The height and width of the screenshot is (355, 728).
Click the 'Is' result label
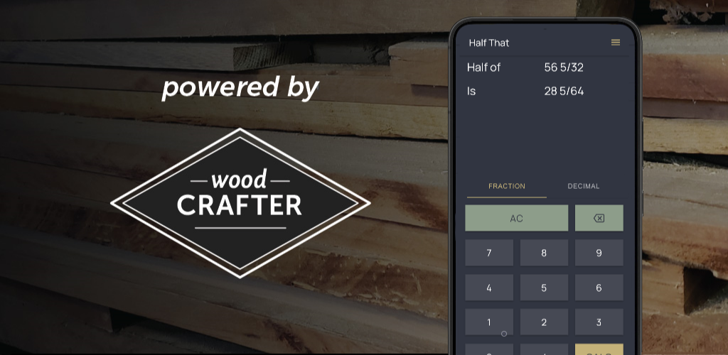click(471, 92)
